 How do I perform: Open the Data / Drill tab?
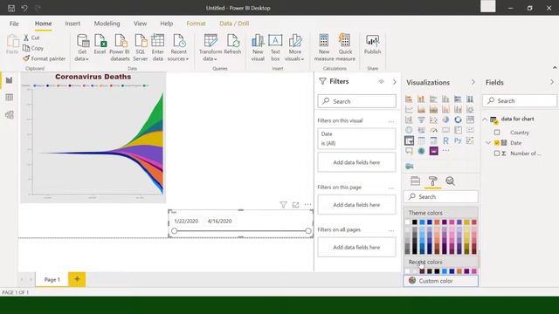[x=234, y=24]
